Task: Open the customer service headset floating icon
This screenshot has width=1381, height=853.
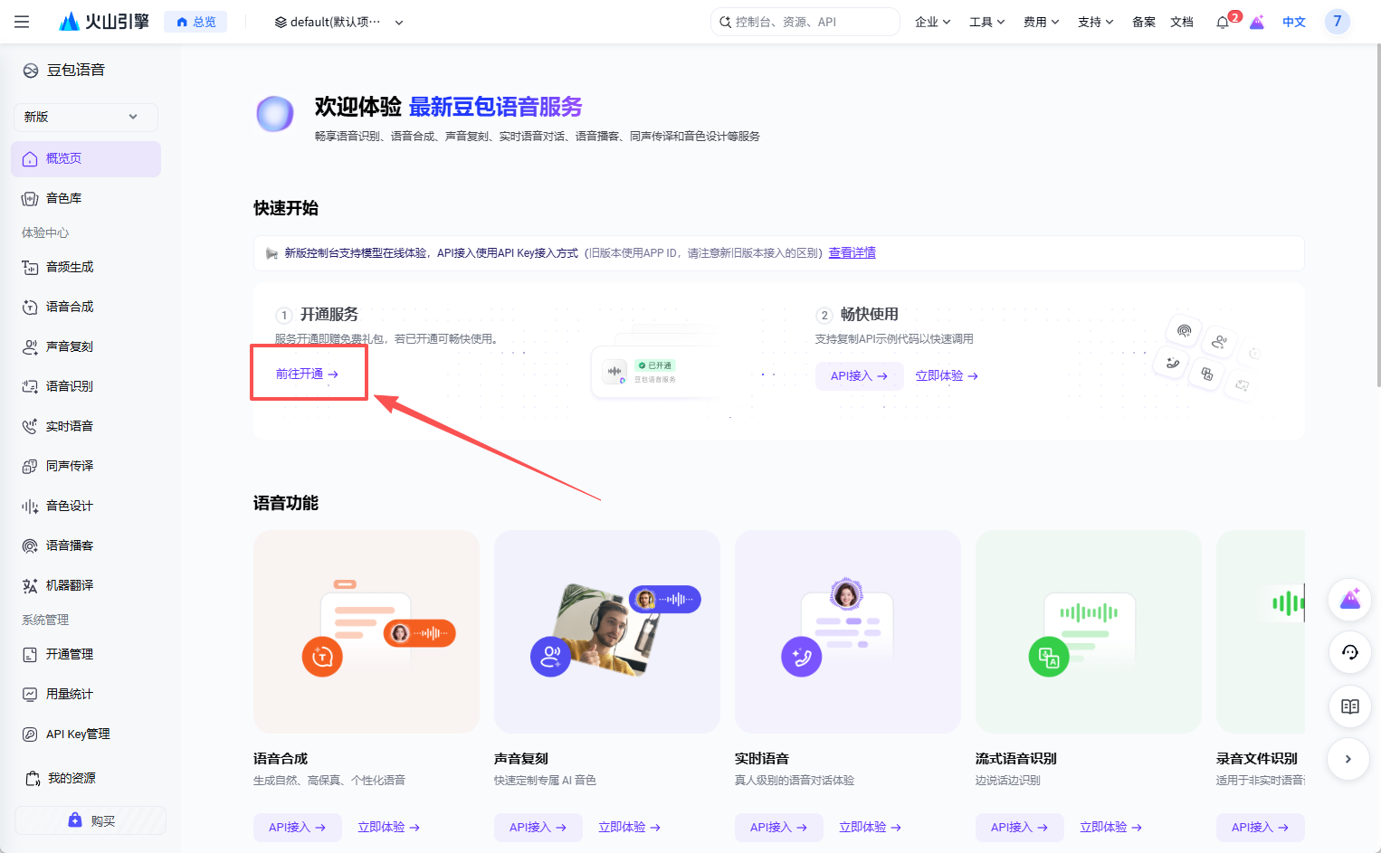Action: 1350,652
